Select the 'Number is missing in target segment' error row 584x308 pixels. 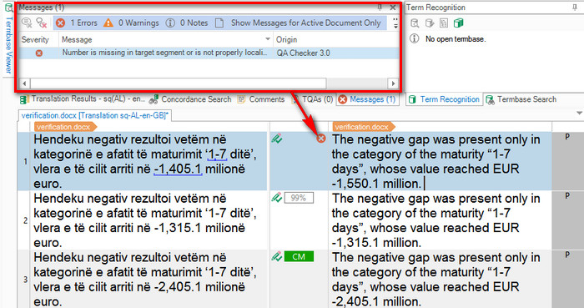(x=209, y=53)
